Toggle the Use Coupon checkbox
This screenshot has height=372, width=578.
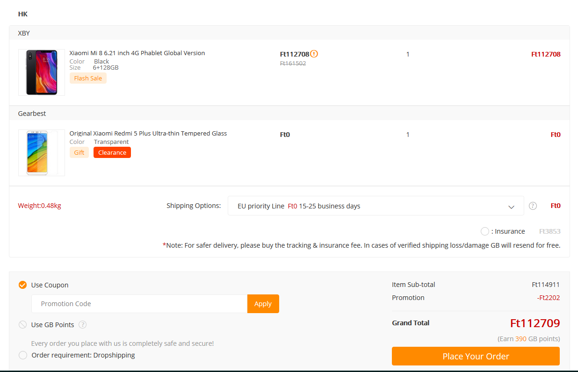pyautogui.click(x=22, y=285)
